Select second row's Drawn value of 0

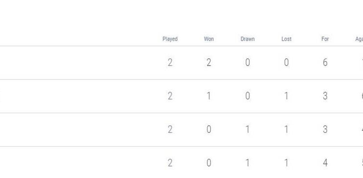coord(247,96)
